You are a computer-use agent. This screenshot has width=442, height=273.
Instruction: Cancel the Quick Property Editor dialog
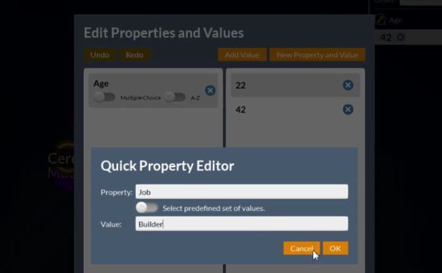(x=301, y=248)
